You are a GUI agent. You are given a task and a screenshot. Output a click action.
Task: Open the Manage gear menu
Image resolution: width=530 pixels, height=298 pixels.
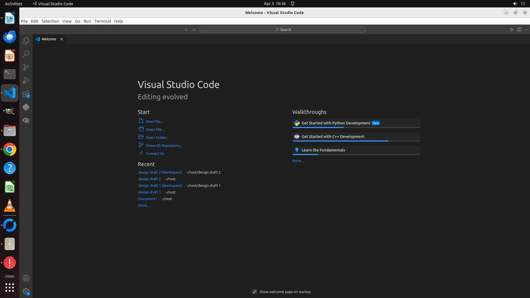26,291
